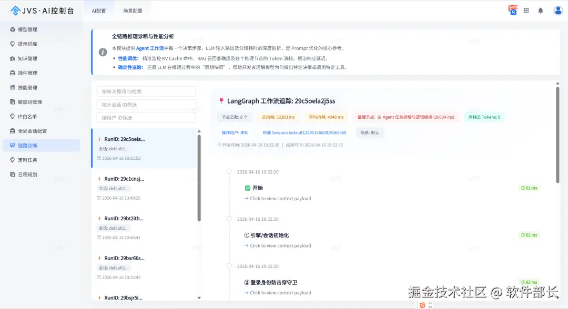568x309 pixels.
Task: Open 全局会话配置 sidebar icon
Action: [12, 131]
